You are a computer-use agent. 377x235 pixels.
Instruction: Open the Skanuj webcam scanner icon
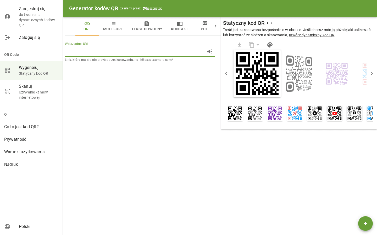pos(7,92)
